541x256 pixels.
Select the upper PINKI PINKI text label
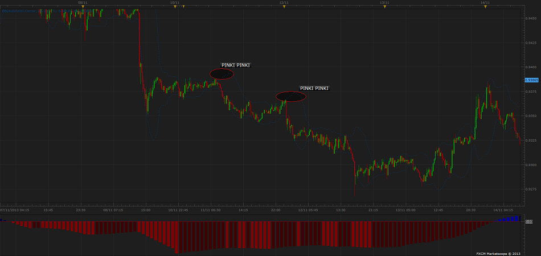click(x=236, y=65)
